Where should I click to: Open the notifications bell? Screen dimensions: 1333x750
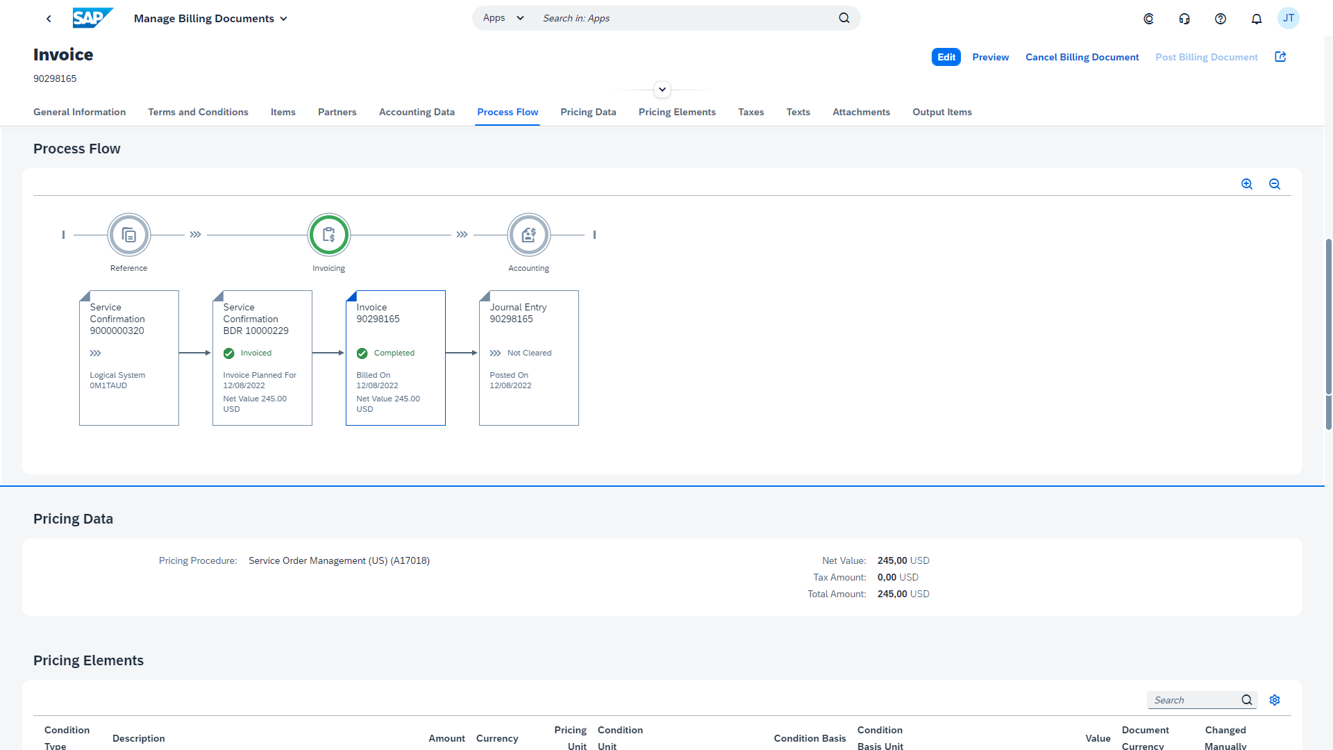coord(1257,19)
